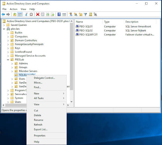Select the PBO-SQL02 computer icon

tap(77, 30)
